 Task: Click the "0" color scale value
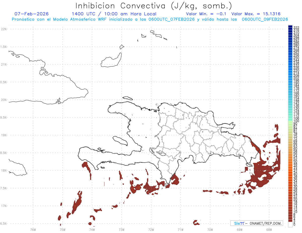(294, 224)
